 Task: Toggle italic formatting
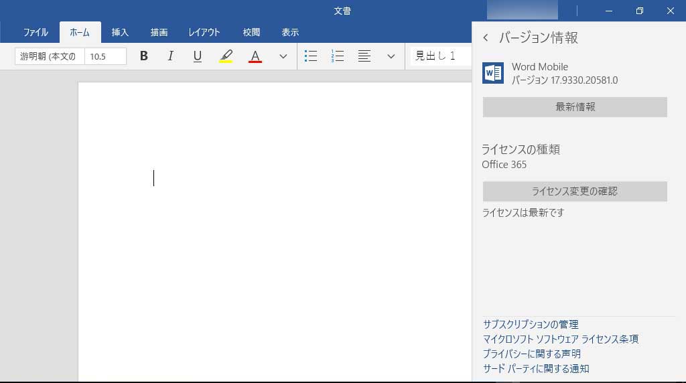[x=170, y=56]
